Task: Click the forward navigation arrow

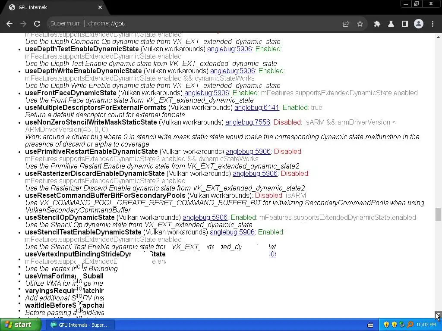Action: pos(23,24)
